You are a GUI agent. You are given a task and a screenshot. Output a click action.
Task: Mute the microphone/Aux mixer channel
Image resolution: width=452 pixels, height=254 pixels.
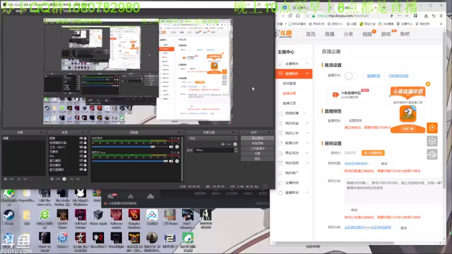pos(171,161)
